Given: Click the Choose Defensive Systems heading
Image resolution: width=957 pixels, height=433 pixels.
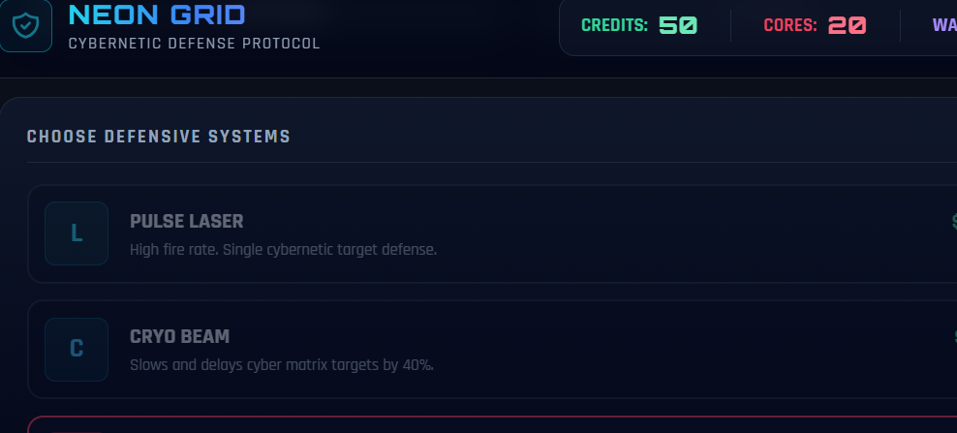Looking at the screenshot, I should [x=159, y=137].
